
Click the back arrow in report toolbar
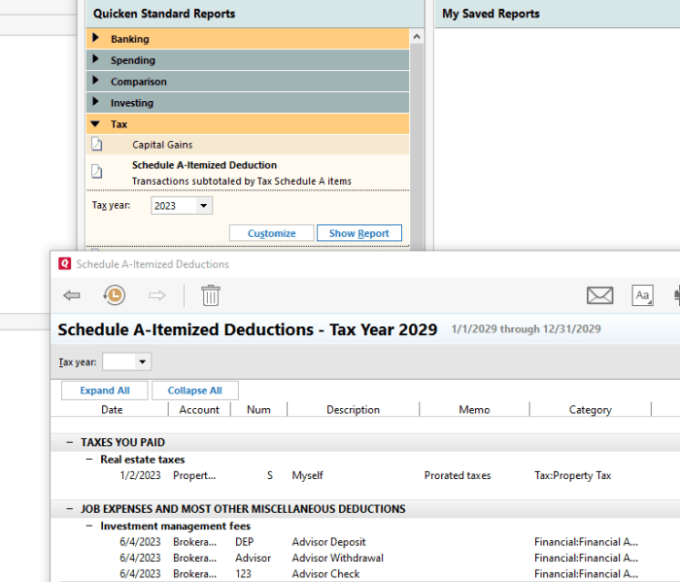tap(71, 295)
